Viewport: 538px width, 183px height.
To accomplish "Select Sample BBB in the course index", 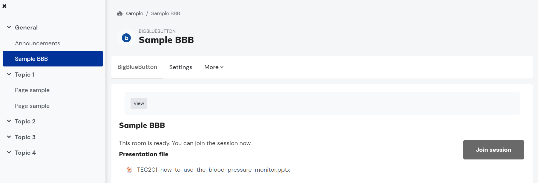I will point(53,59).
